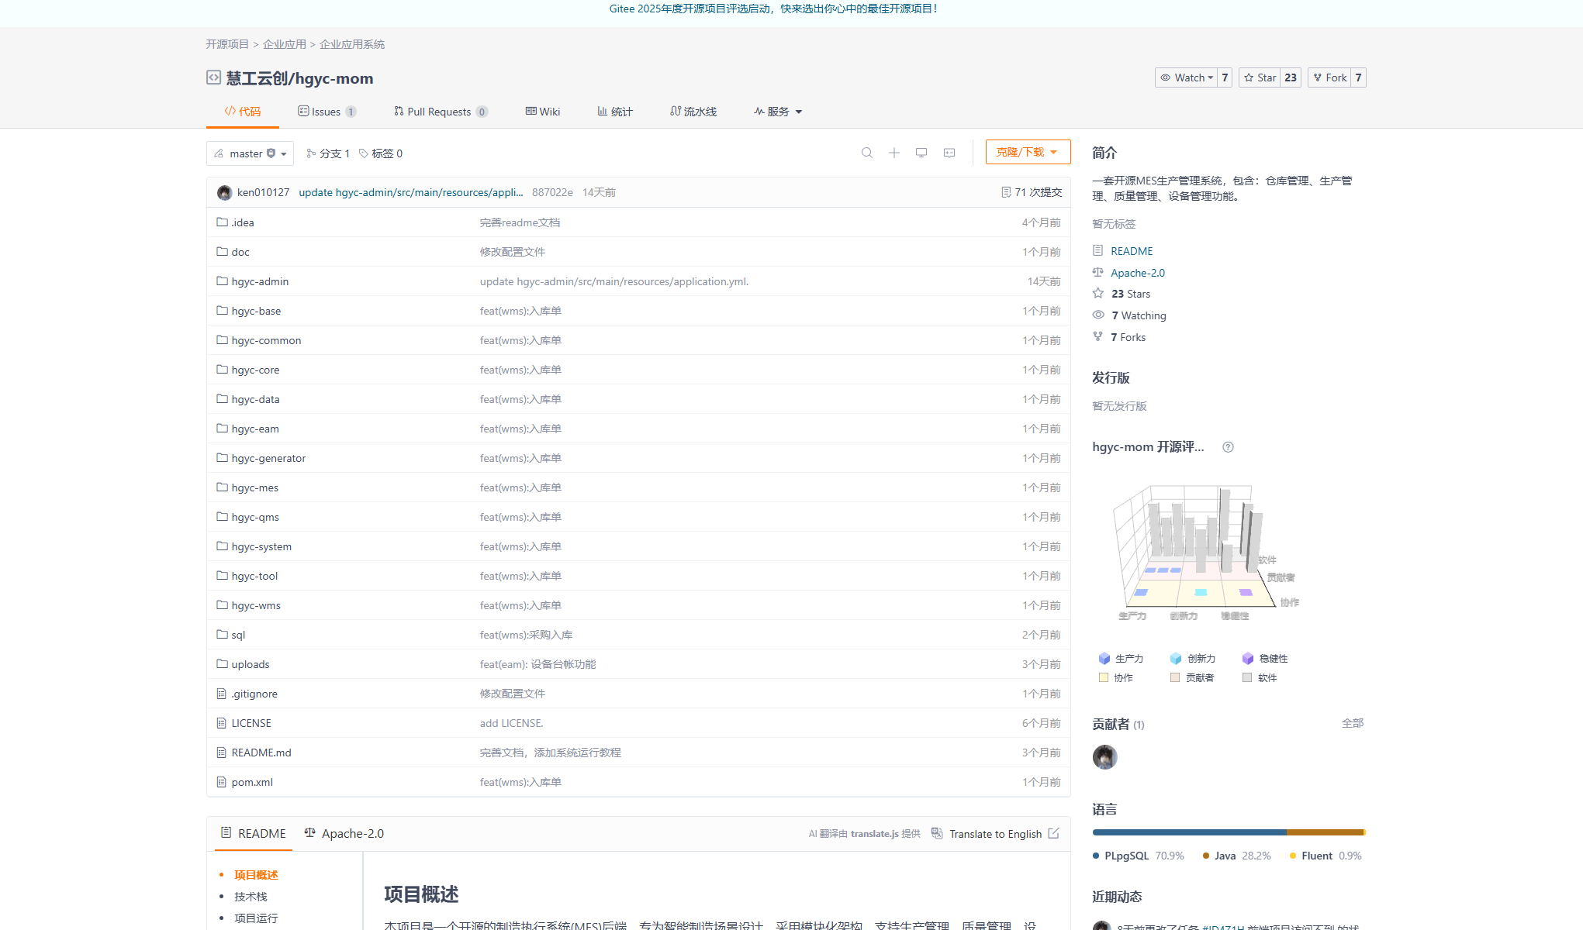This screenshot has height=930, width=1583.
Task: Click Translate to English link
Action: click(995, 834)
